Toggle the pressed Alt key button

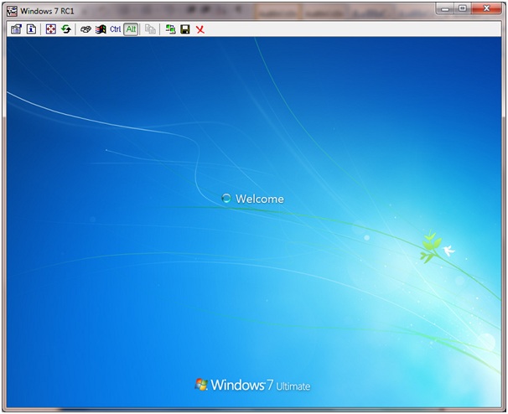pos(131,29)
